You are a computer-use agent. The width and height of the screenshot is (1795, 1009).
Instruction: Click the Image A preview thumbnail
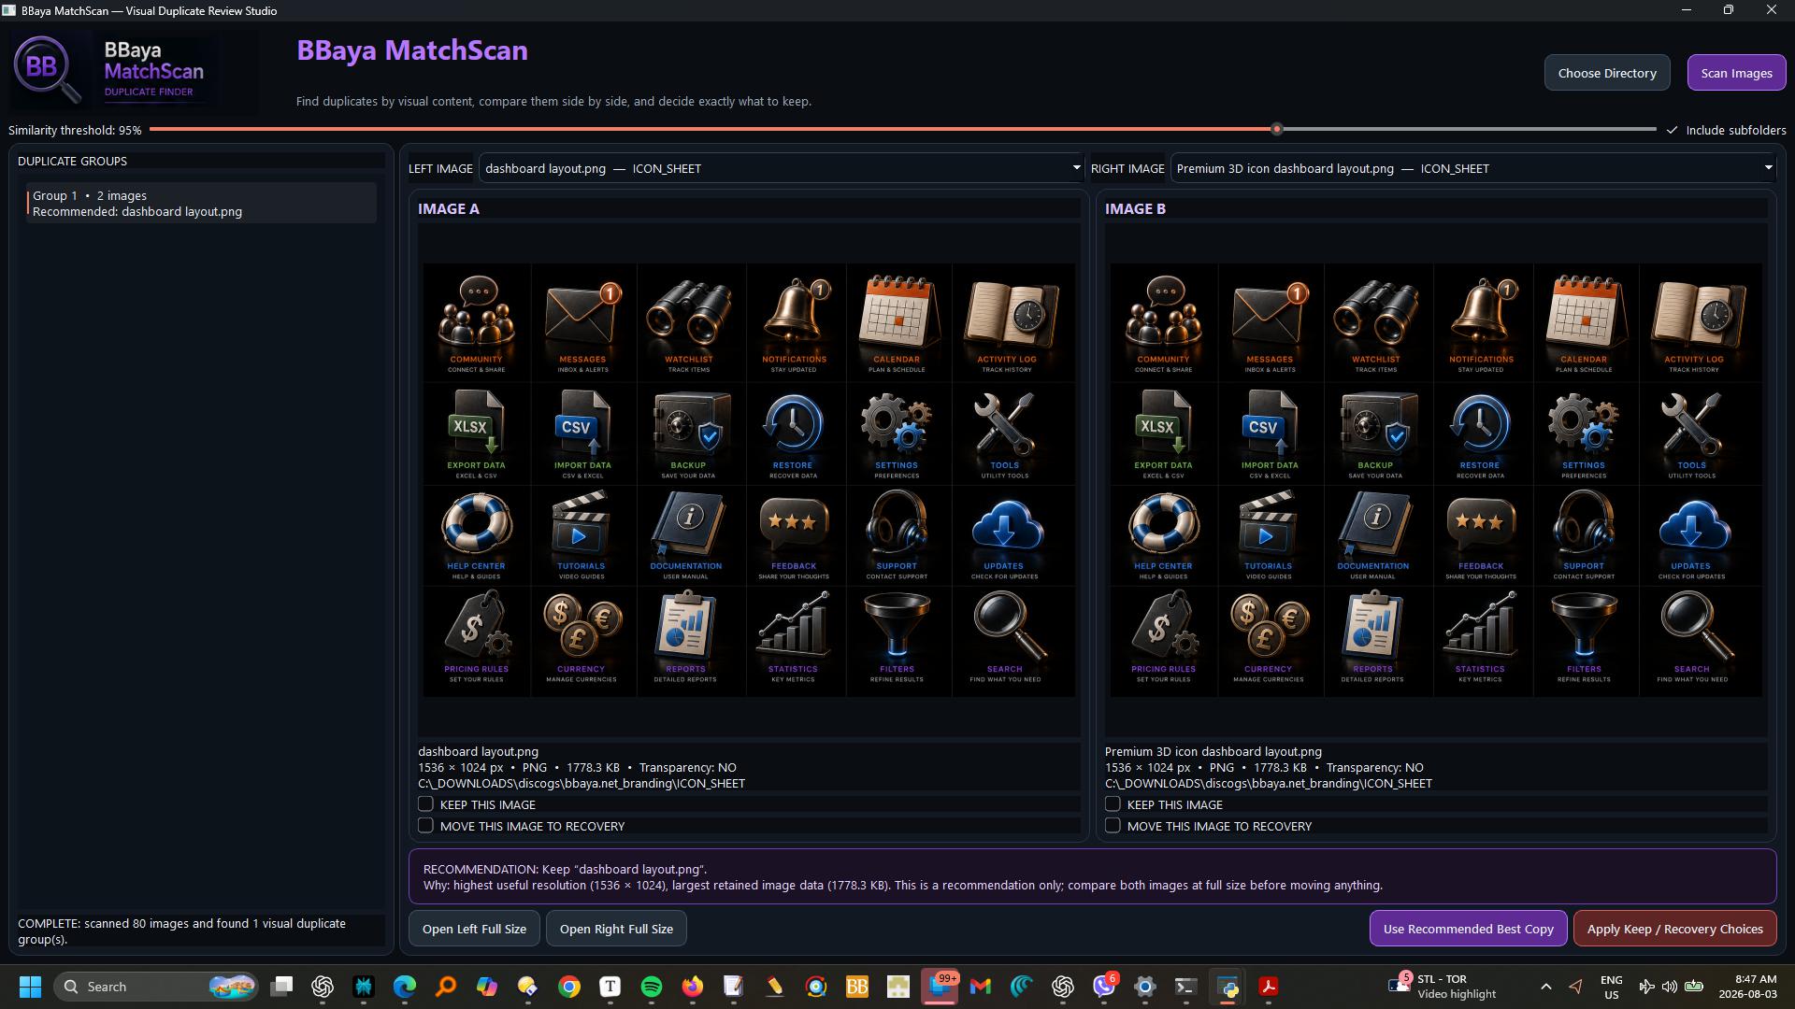point(749,480)
